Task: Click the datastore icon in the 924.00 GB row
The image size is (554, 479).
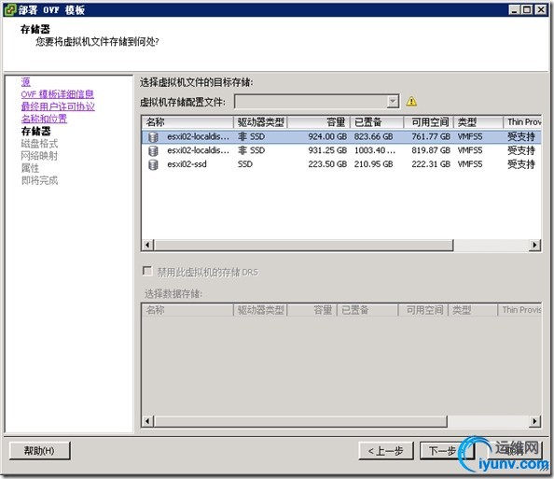Action: tap(153, 137)
